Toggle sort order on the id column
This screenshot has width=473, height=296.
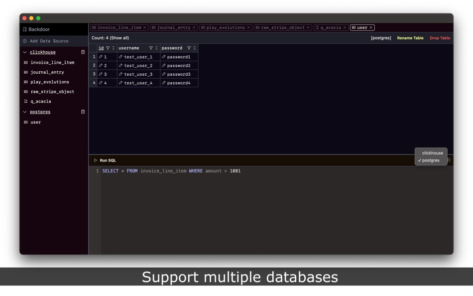coord(113,48)
